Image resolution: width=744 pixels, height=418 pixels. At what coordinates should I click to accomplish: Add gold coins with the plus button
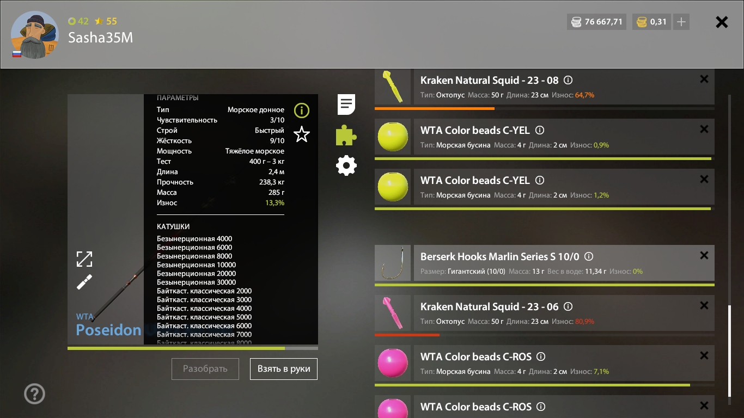pos(681,22)
